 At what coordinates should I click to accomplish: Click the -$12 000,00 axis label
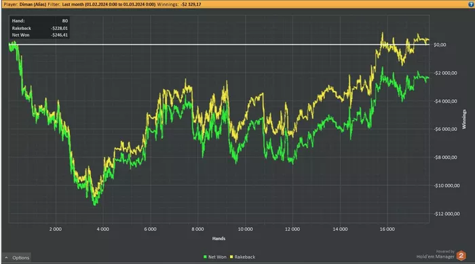446,214
